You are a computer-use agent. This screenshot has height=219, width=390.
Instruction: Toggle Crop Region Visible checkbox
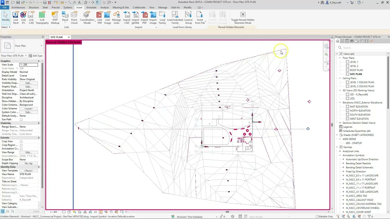tap(21, 145)
